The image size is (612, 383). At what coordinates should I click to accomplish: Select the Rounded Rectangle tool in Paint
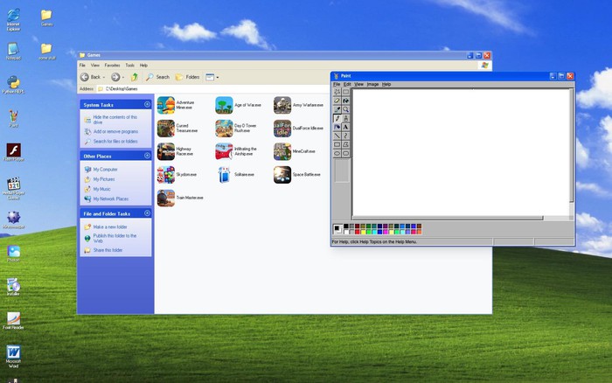(x=346, y=153)
